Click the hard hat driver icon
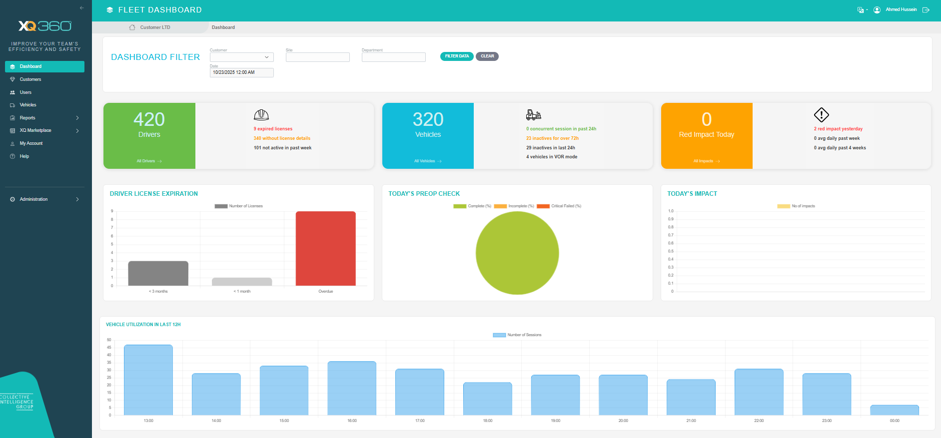This screenshot has height=438, width=941. pos(261,115)
